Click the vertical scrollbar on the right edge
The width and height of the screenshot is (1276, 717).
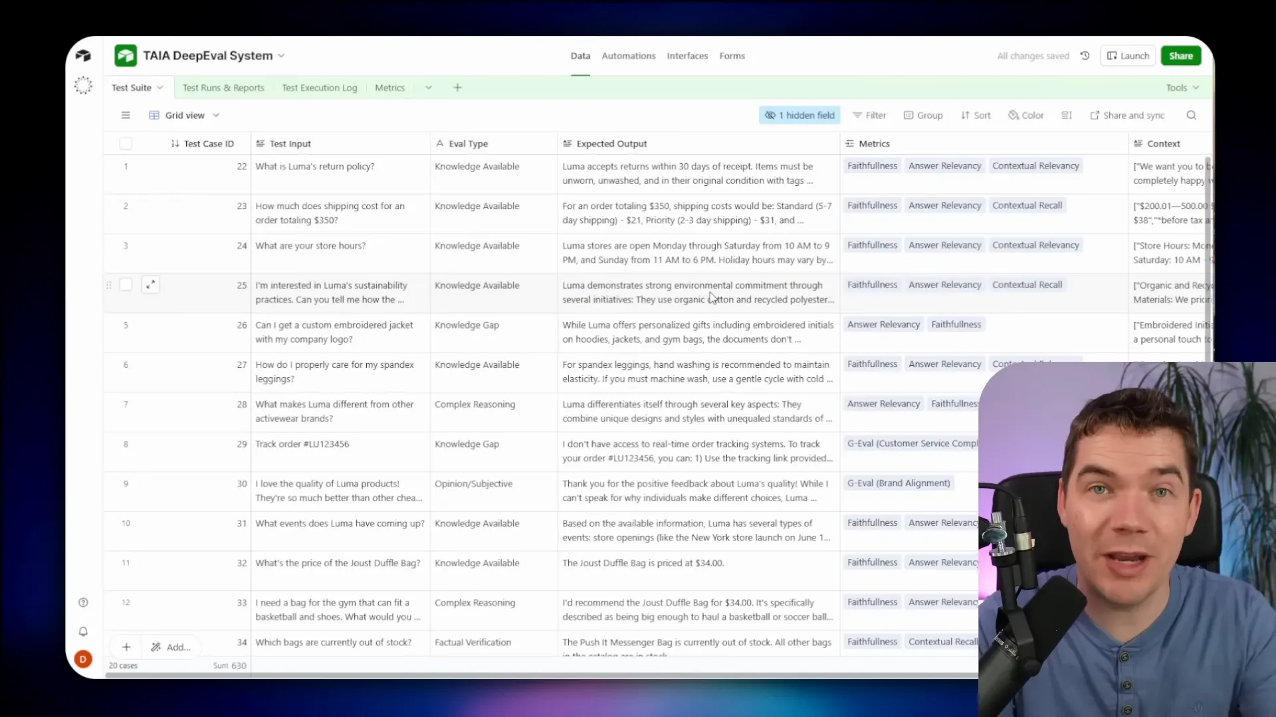1209,259
